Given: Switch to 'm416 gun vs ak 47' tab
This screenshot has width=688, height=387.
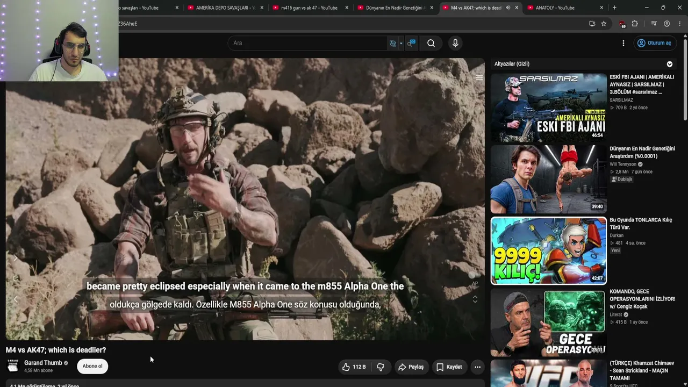Looking at the screenshot, I should click(309, 8).
